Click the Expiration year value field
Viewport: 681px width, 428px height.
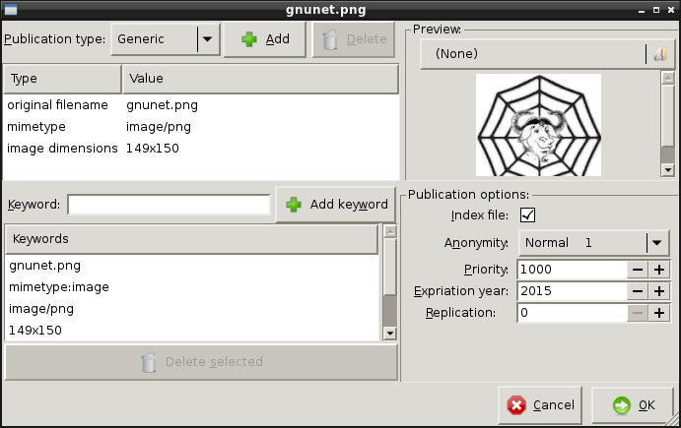tap(573, 291)
